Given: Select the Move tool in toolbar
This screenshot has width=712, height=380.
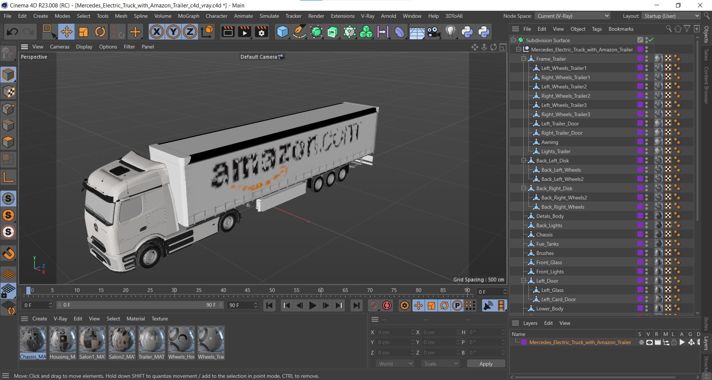Looking at the screenshot, I should click(67, 32).
